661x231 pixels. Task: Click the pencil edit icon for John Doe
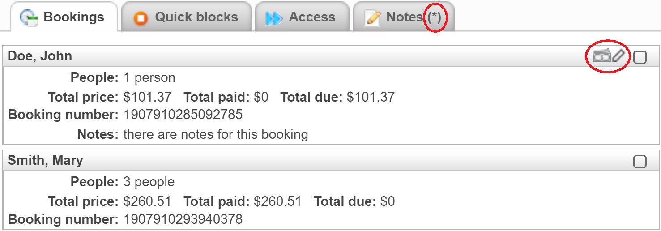pos(618,56)
